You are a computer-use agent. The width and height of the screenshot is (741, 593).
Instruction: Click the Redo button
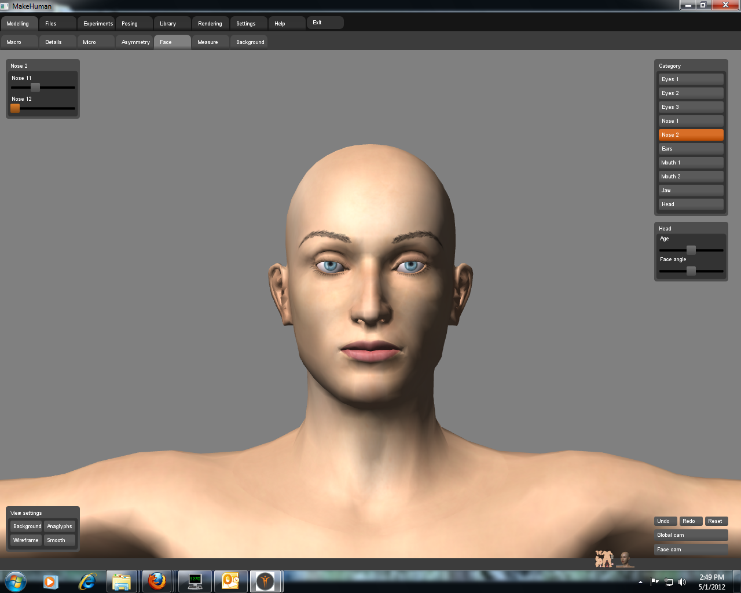click(x=691, y=521)
